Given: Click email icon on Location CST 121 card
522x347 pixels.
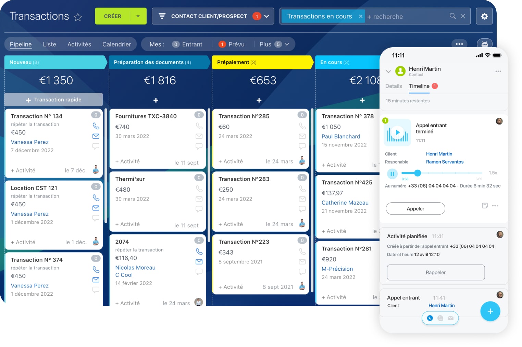Looking at the screenshot, I should pos(96,208).
